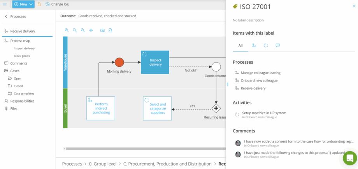Viewport: 358px width, 169px height.
Task: Click the Inspect delivery activity box
Action: [155, 62]
